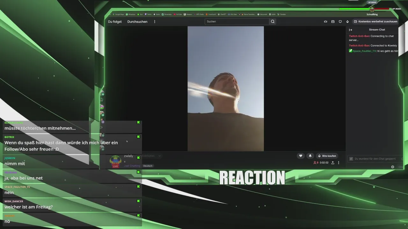408x229 pixels.
Task: Open the Google Maps bookmark
Action: (x=118, y=14)
